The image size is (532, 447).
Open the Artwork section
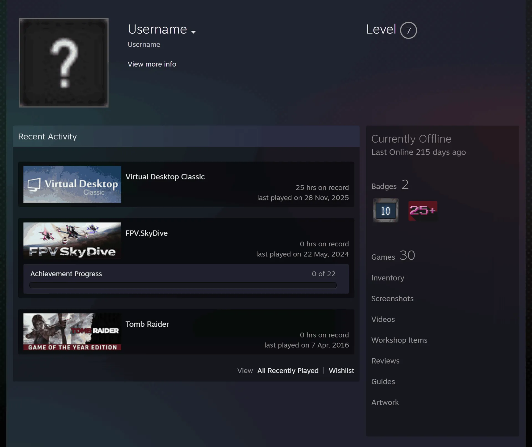pyautogui.click(x=385, y=402)
